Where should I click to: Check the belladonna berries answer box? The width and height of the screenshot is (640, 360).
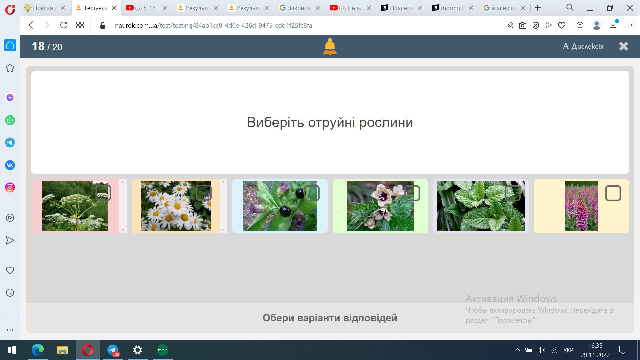point(312,193)
